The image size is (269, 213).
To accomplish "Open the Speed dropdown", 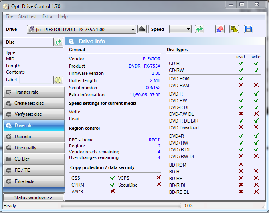I will pos(180,29).
